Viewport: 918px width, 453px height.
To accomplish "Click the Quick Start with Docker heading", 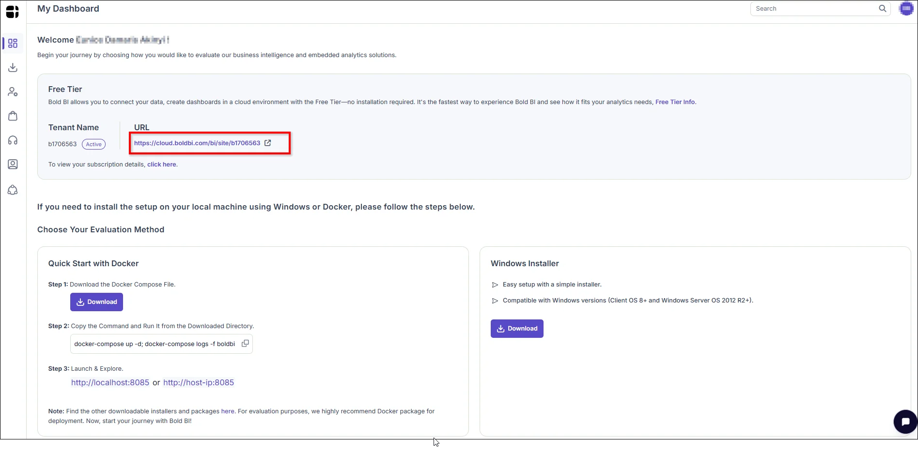I will (x=93, y=264).
